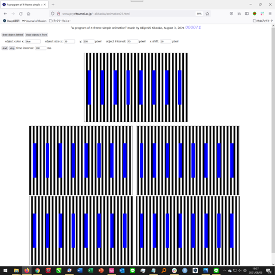This screenshot has width=275, height=275.
Task: Switch to Firefox in taskbar
Action: pyautogui.click(x=27, y=270)
